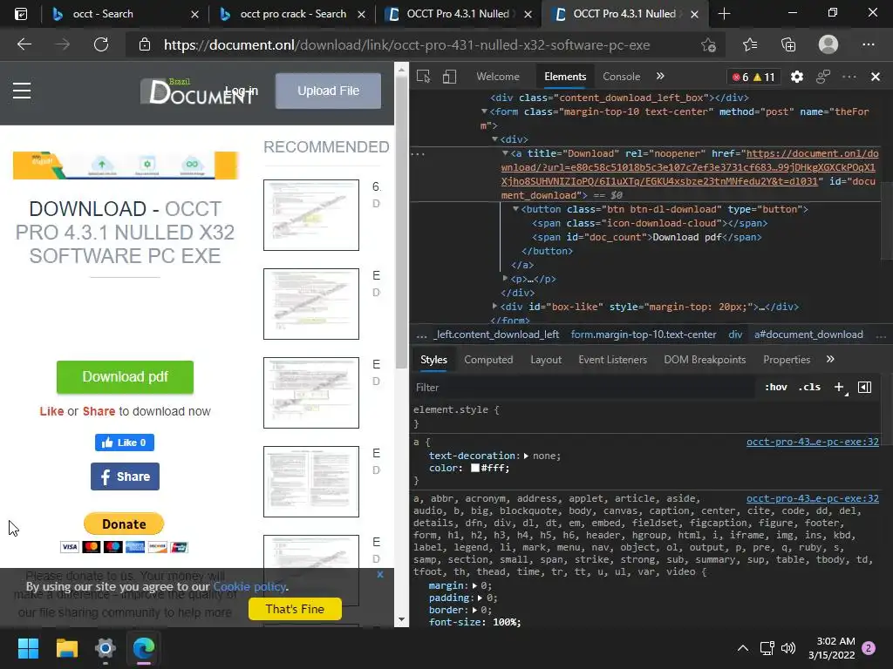Select the Styles tab
Screen dimensions: 893x669
[x=433, y=360]
